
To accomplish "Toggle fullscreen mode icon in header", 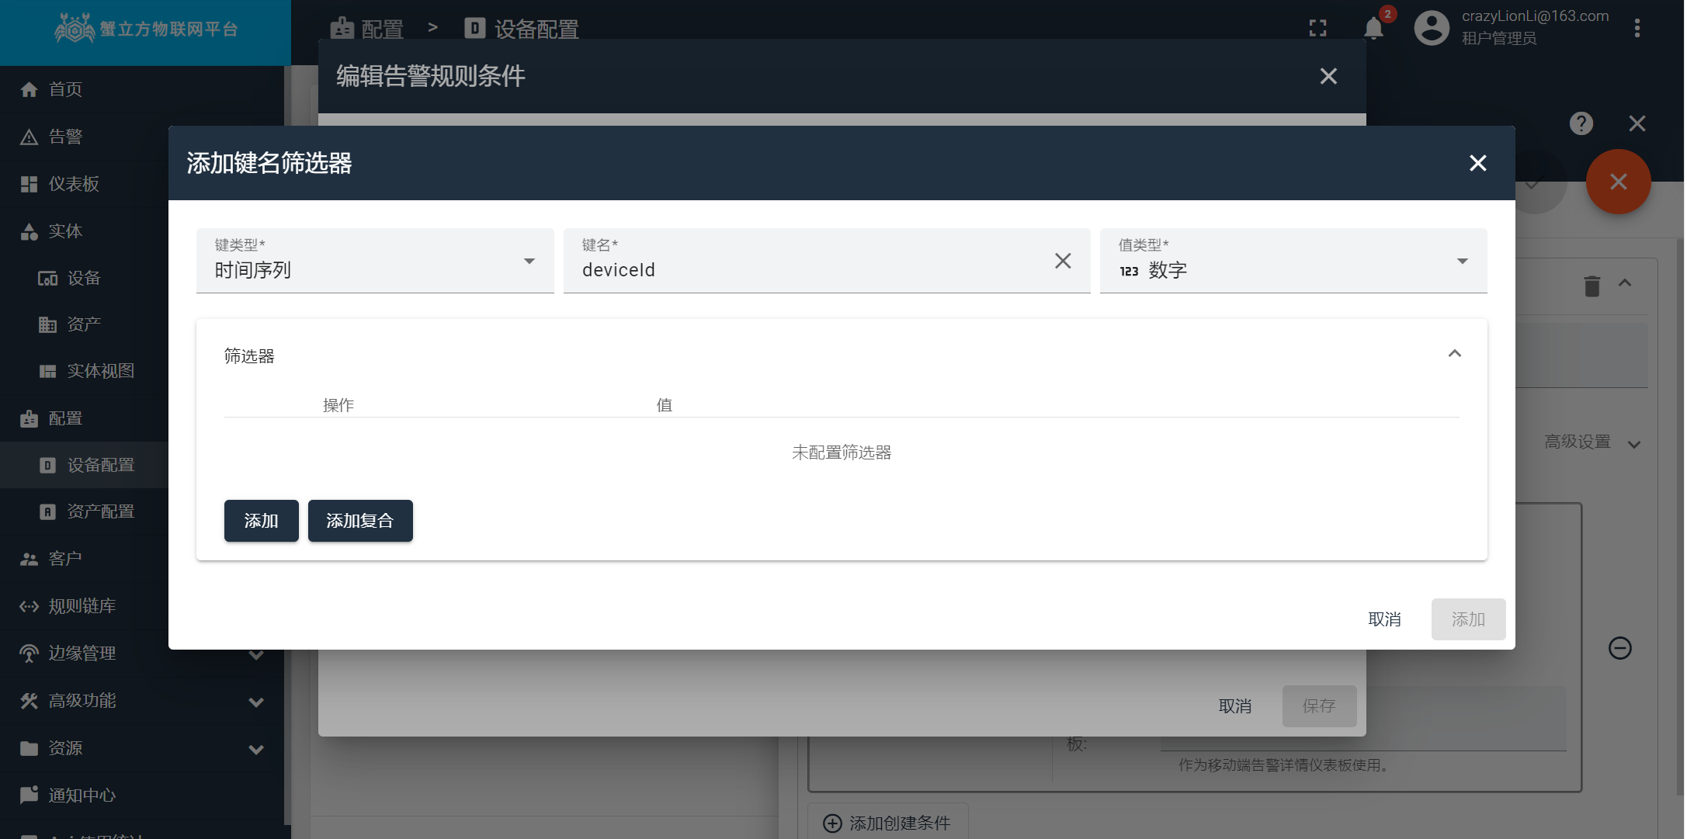I will pos(1317,29).
